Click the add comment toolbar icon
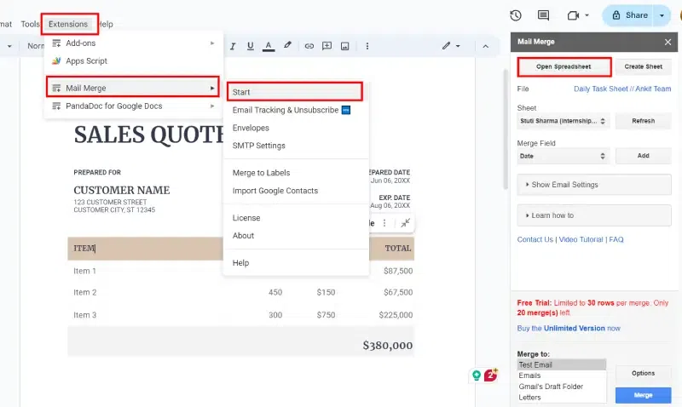The height and width of the screenshot is (407, 682). point(327,46)
